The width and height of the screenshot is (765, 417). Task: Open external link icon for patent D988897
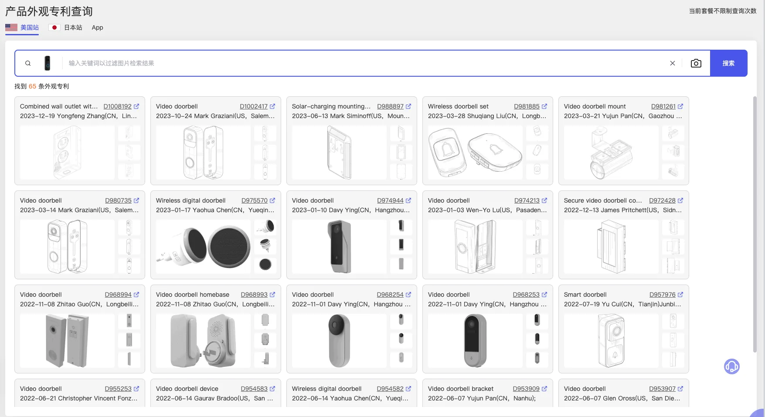408,106
